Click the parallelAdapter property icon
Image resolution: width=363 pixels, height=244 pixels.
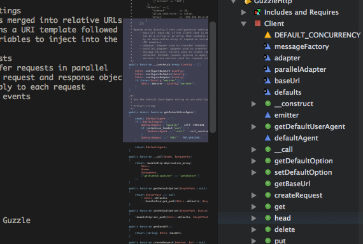pyautogui.click(x=267, y=69)
